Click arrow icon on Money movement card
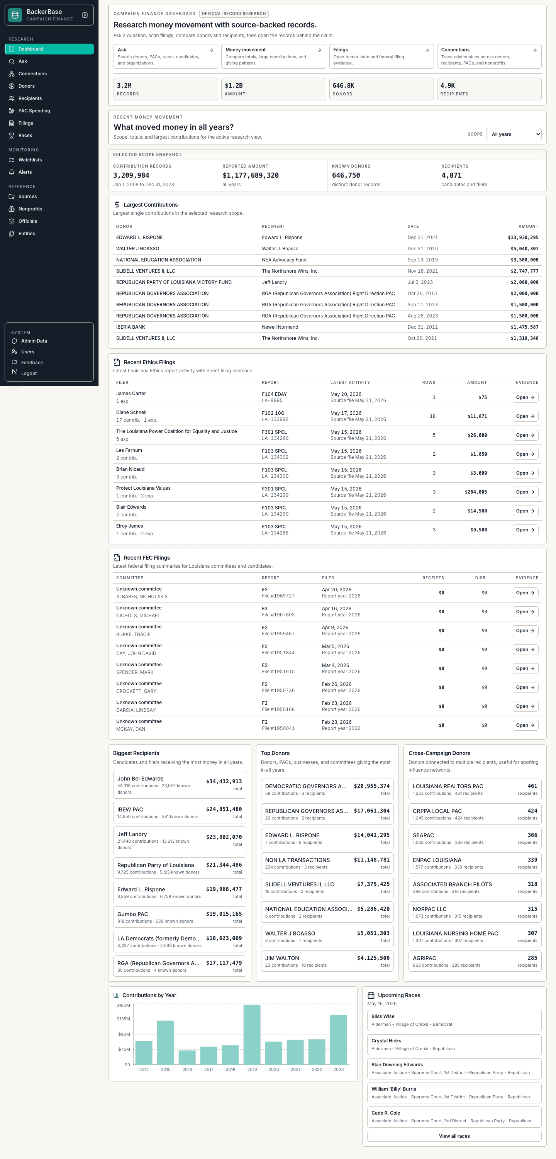This screenshot has height=1159, width=556. pyautogui.click(x=319, y=50)
